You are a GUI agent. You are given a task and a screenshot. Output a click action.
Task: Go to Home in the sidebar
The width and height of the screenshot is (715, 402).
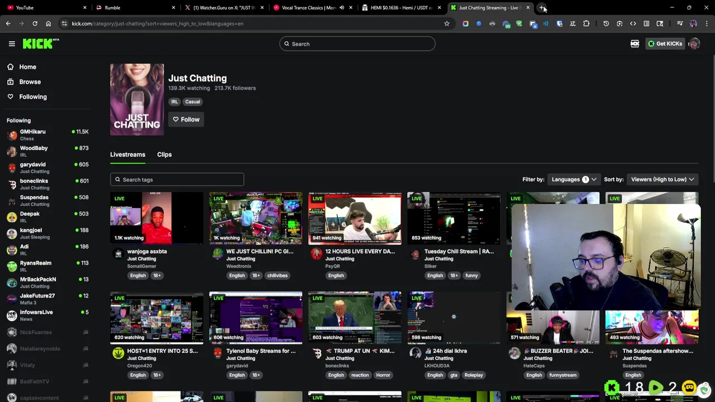pyautogui.click(x=27, y=67)
